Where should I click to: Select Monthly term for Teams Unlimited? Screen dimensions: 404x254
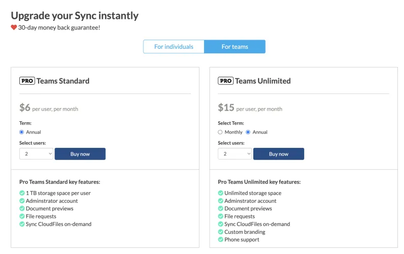pos(220,132)
